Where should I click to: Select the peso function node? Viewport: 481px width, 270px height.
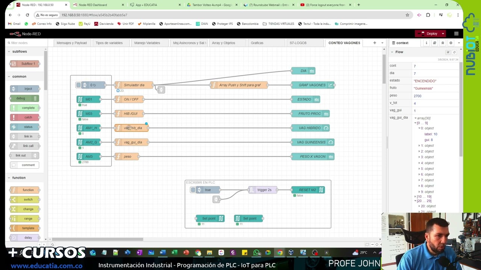[x=127, y=156]
